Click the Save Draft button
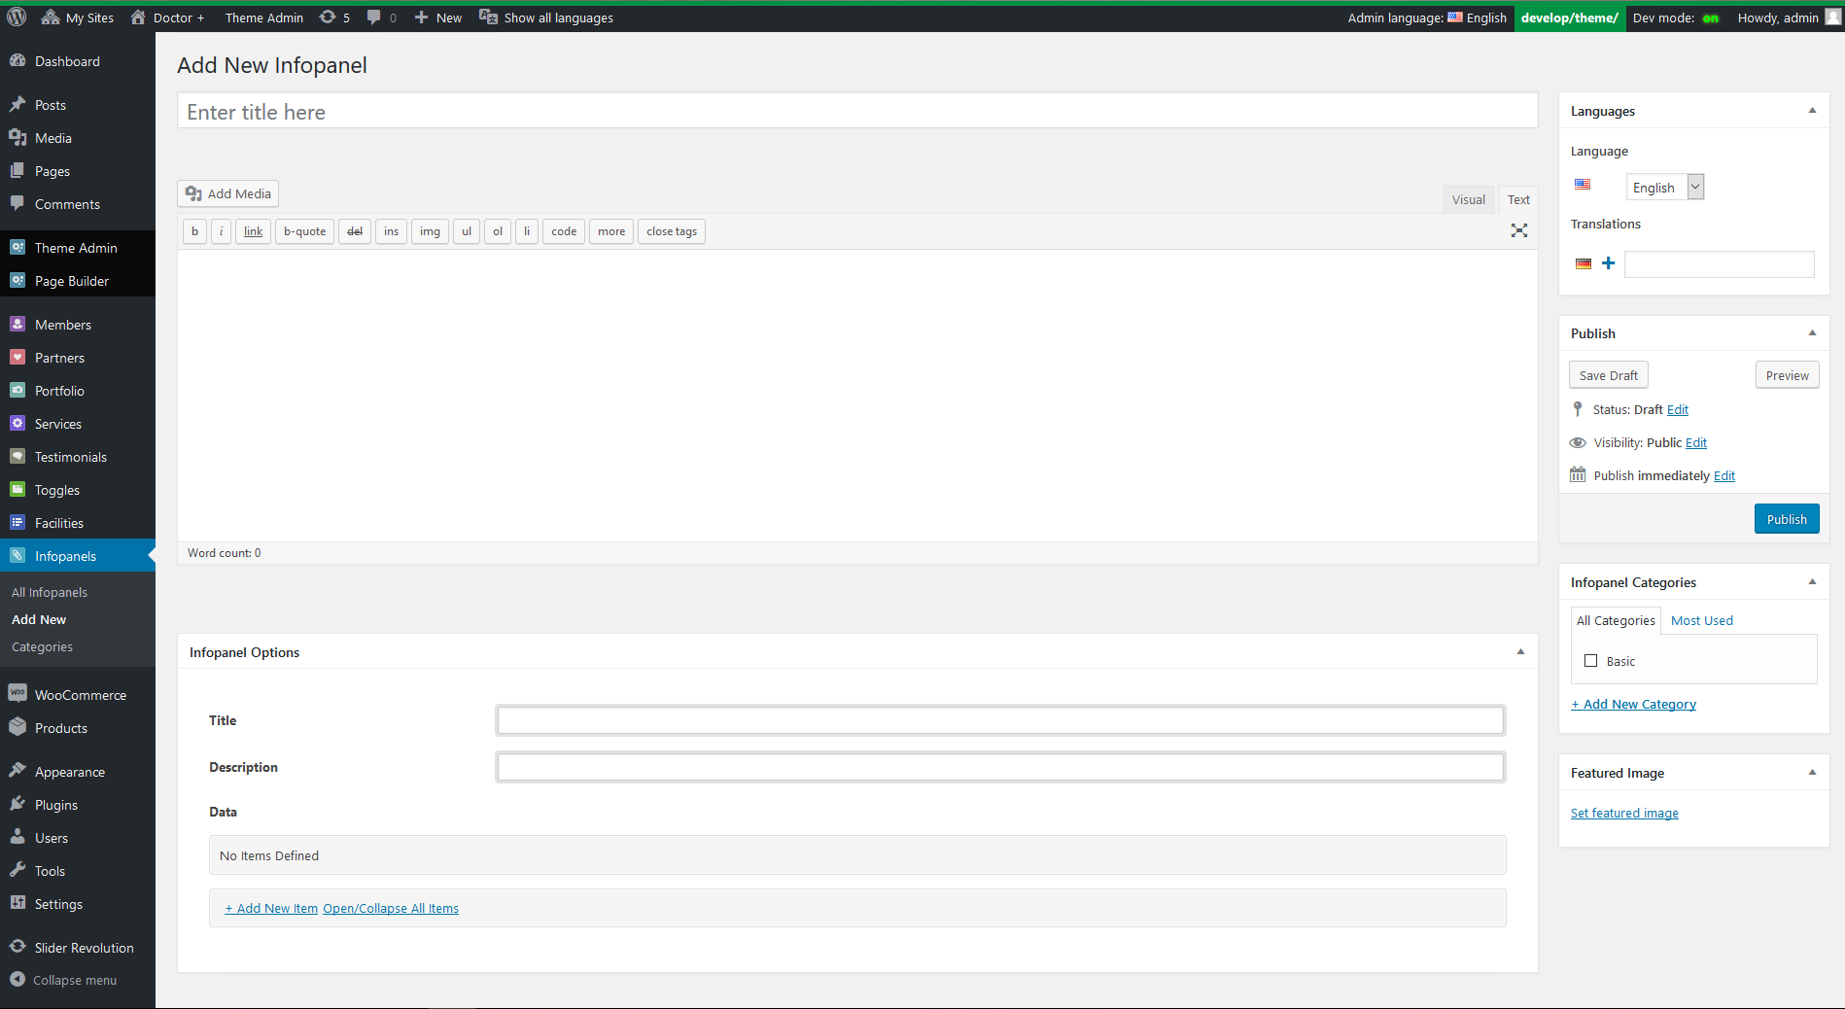The height and width of the screenshot is (1009, 1845). click(x=1608, y=375)
